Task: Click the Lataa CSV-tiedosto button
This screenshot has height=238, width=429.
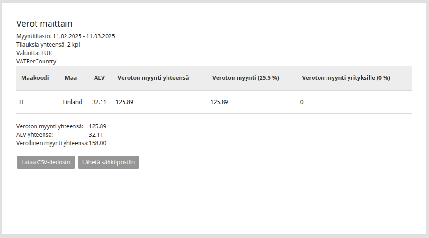Action: pos(46,162)
